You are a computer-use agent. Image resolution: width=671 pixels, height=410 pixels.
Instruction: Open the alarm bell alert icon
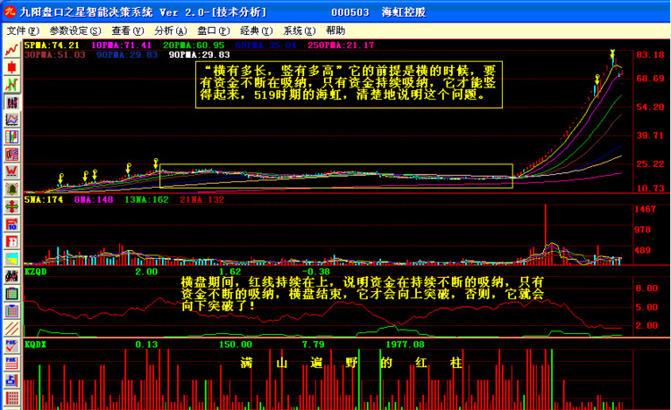coord(12,189)
